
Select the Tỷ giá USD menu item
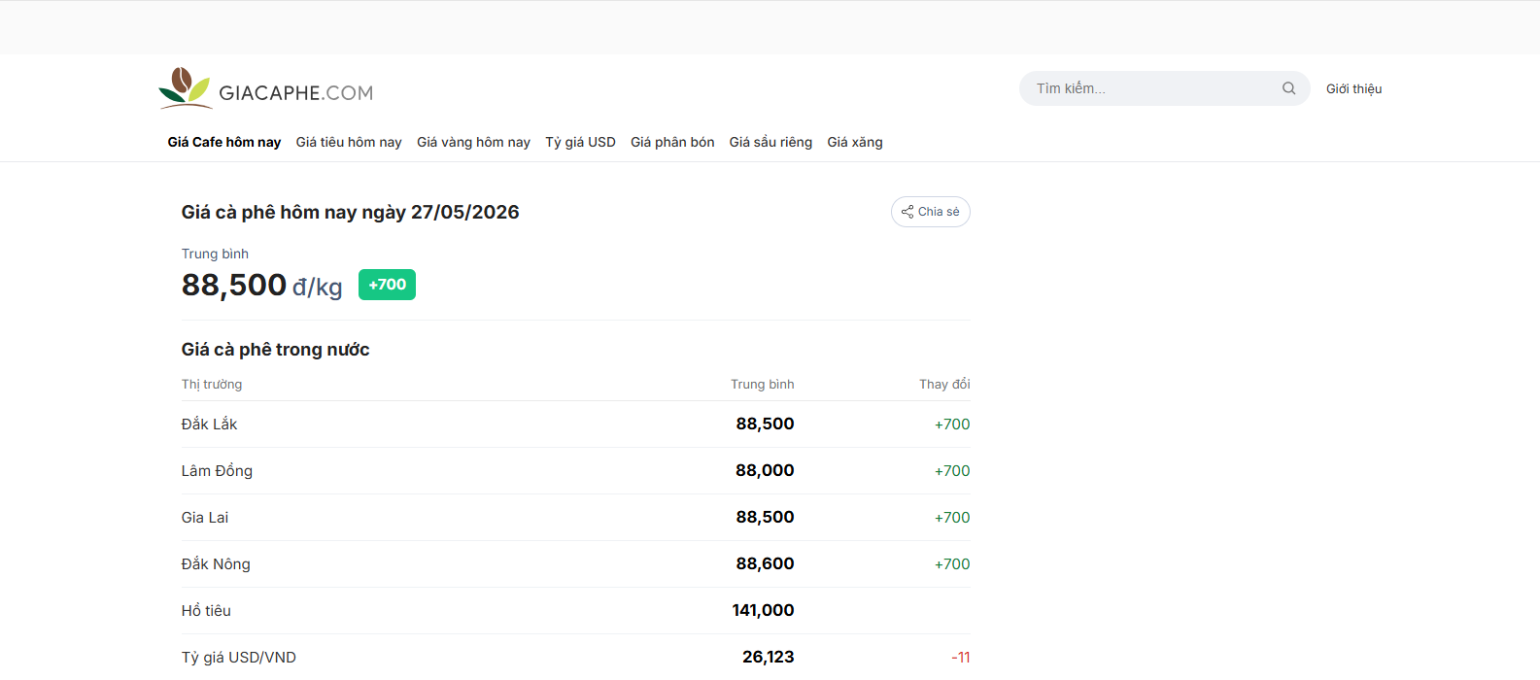point(580,142)
